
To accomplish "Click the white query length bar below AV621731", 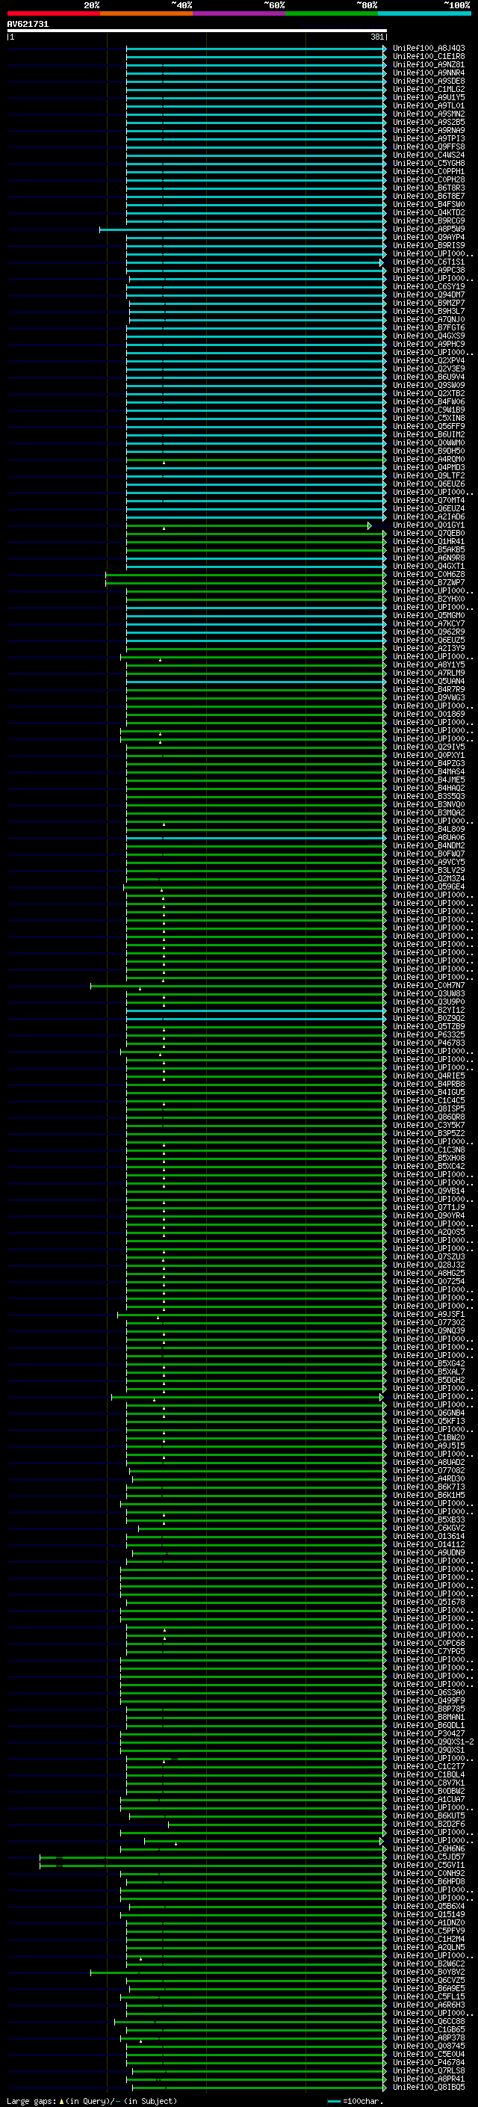I will pos(197,31).
